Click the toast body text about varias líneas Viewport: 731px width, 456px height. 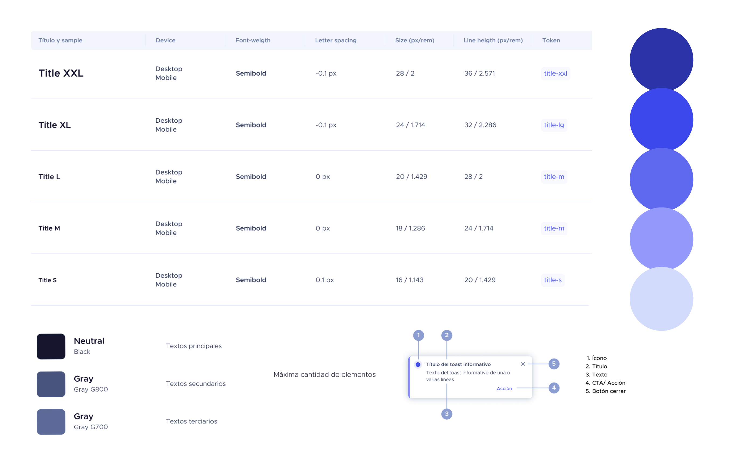click(468, 376)
